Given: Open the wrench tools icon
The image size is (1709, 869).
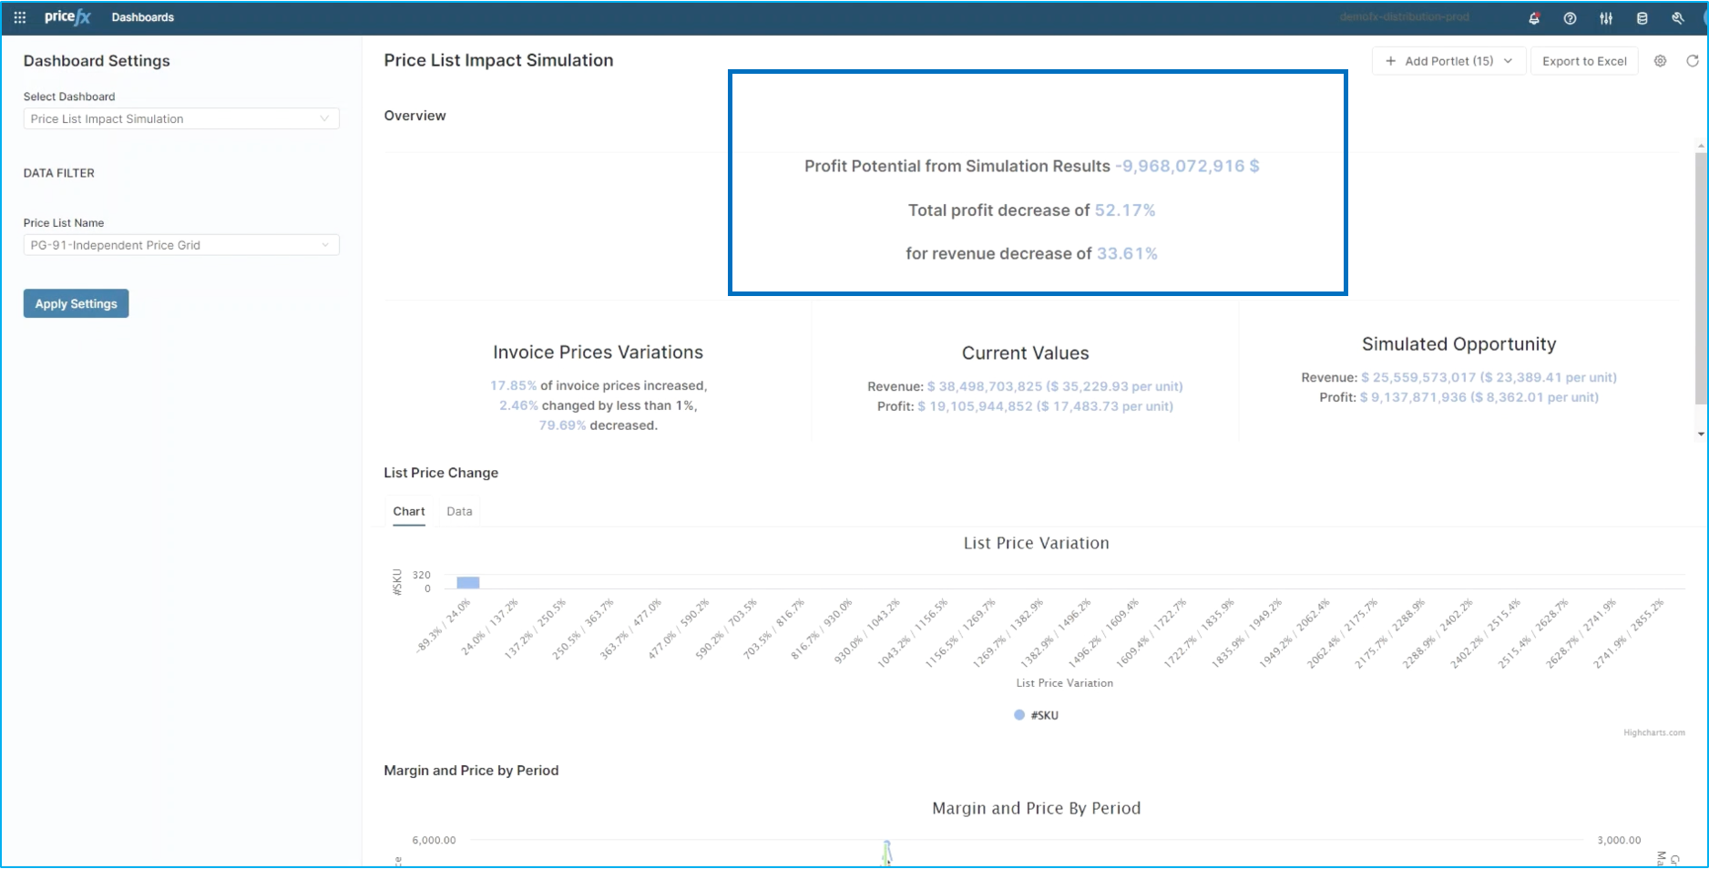Looking at the screenshot, I should [x=1677, y=18].
